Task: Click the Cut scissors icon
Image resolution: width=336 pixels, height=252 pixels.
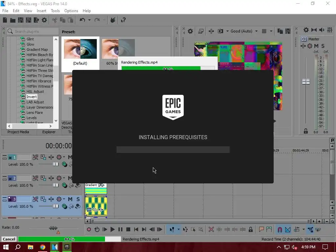Action: pyautogui.click(x=55, y=20)
